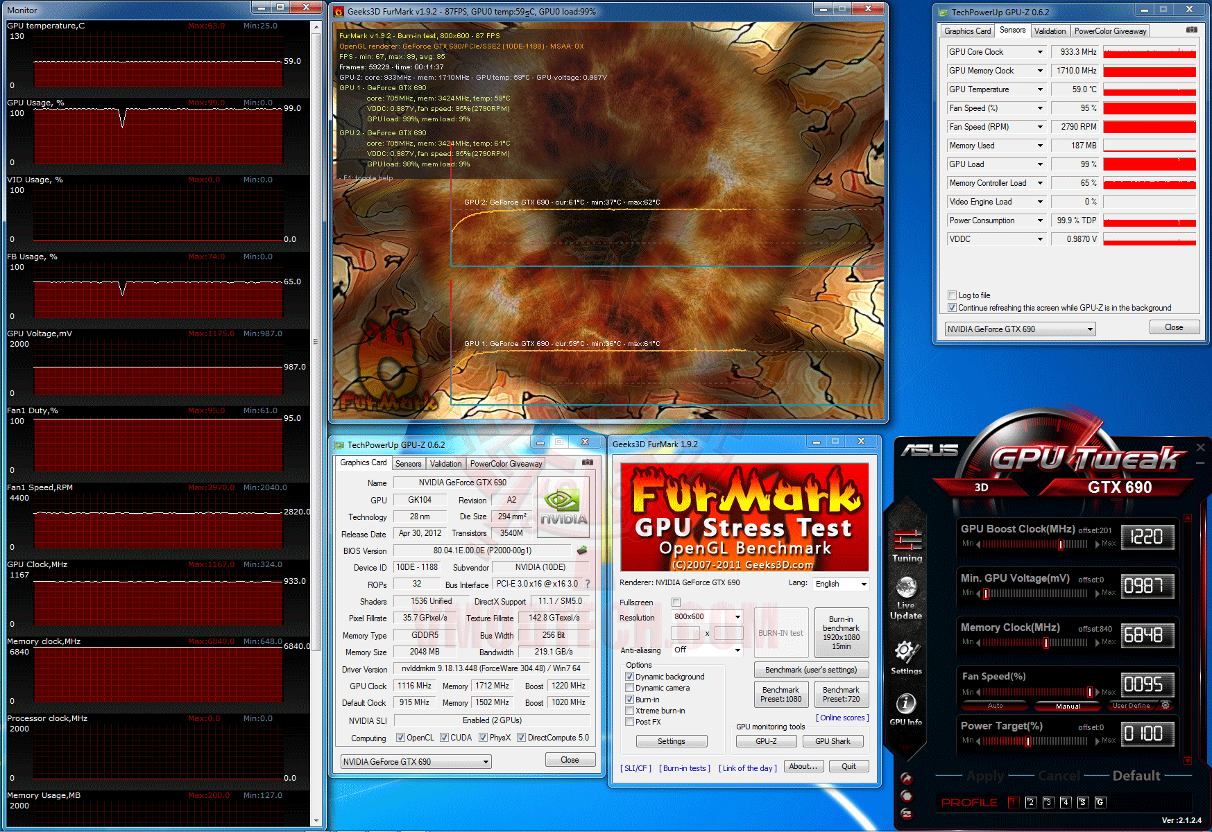This screenshot has height=832, width=1212.
Task: Toggle the OpenCL checkbox in GPU-Z
Action: coord(400,738)
